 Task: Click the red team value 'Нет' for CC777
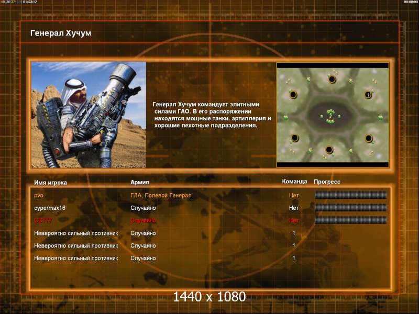pos(294,220)
